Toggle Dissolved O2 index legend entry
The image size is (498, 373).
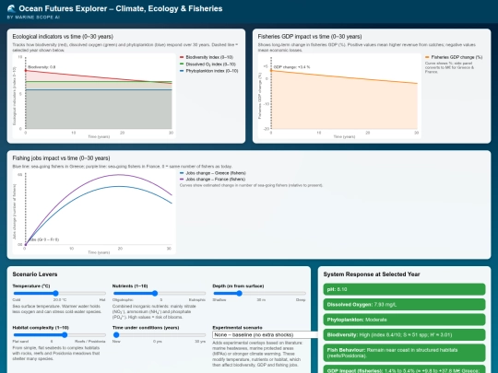(x=207, y=64)
